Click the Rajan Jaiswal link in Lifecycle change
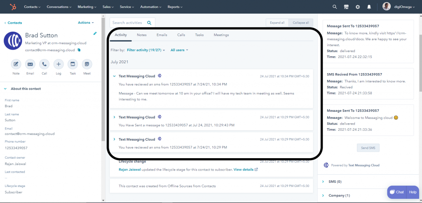This screenshot has height=203, width=422. coord(130,170)
